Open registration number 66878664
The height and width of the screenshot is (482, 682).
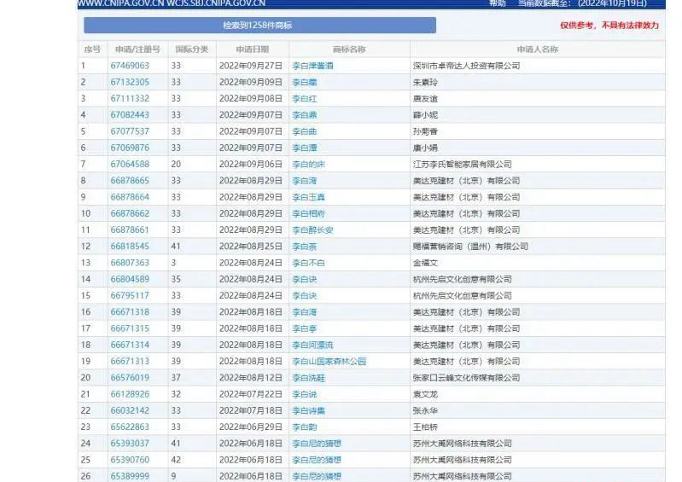(x=130, y=197)
